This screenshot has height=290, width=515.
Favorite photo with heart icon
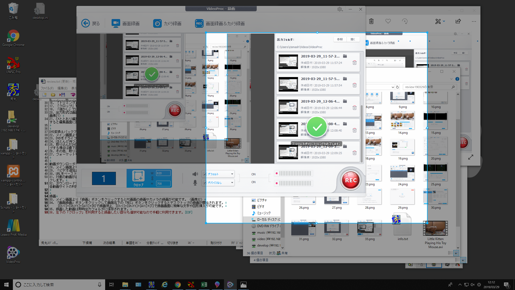coord(388,21)
